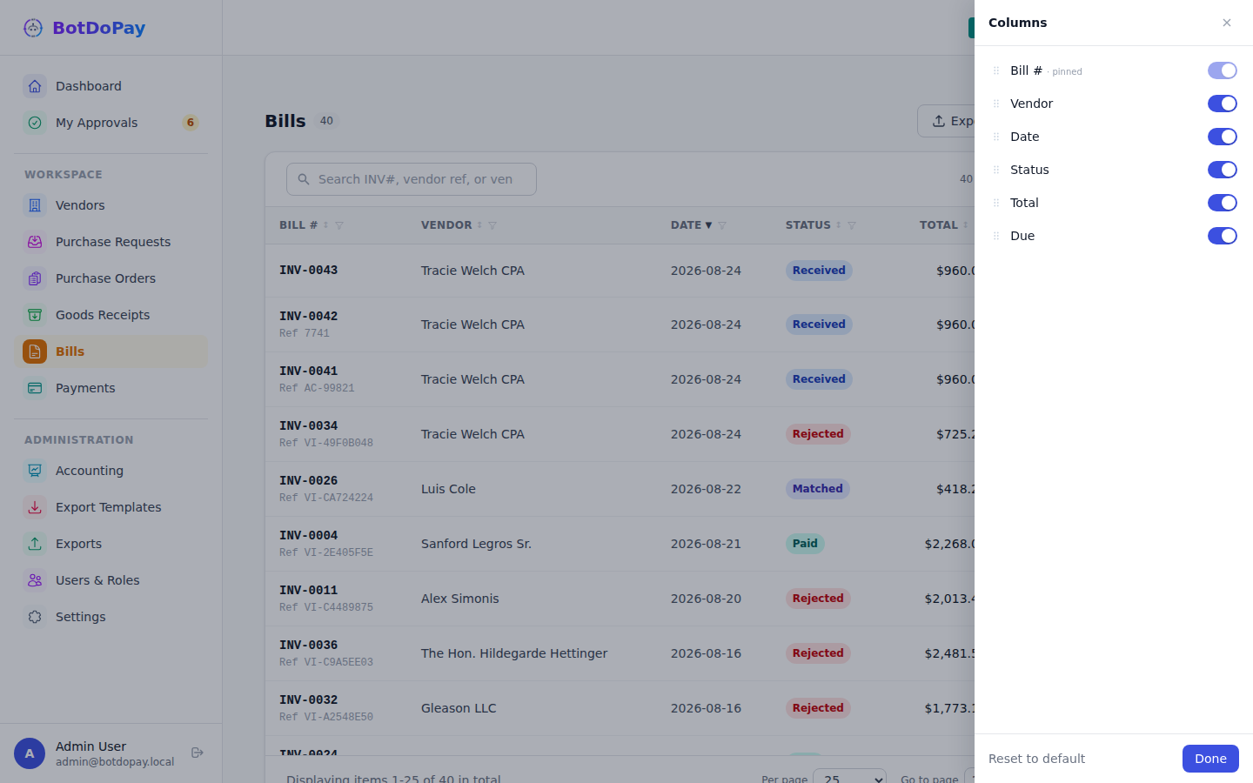Viewport: 1253px width, 783px height.
Task: Click the Payments card icon
Action: [35, 388]
